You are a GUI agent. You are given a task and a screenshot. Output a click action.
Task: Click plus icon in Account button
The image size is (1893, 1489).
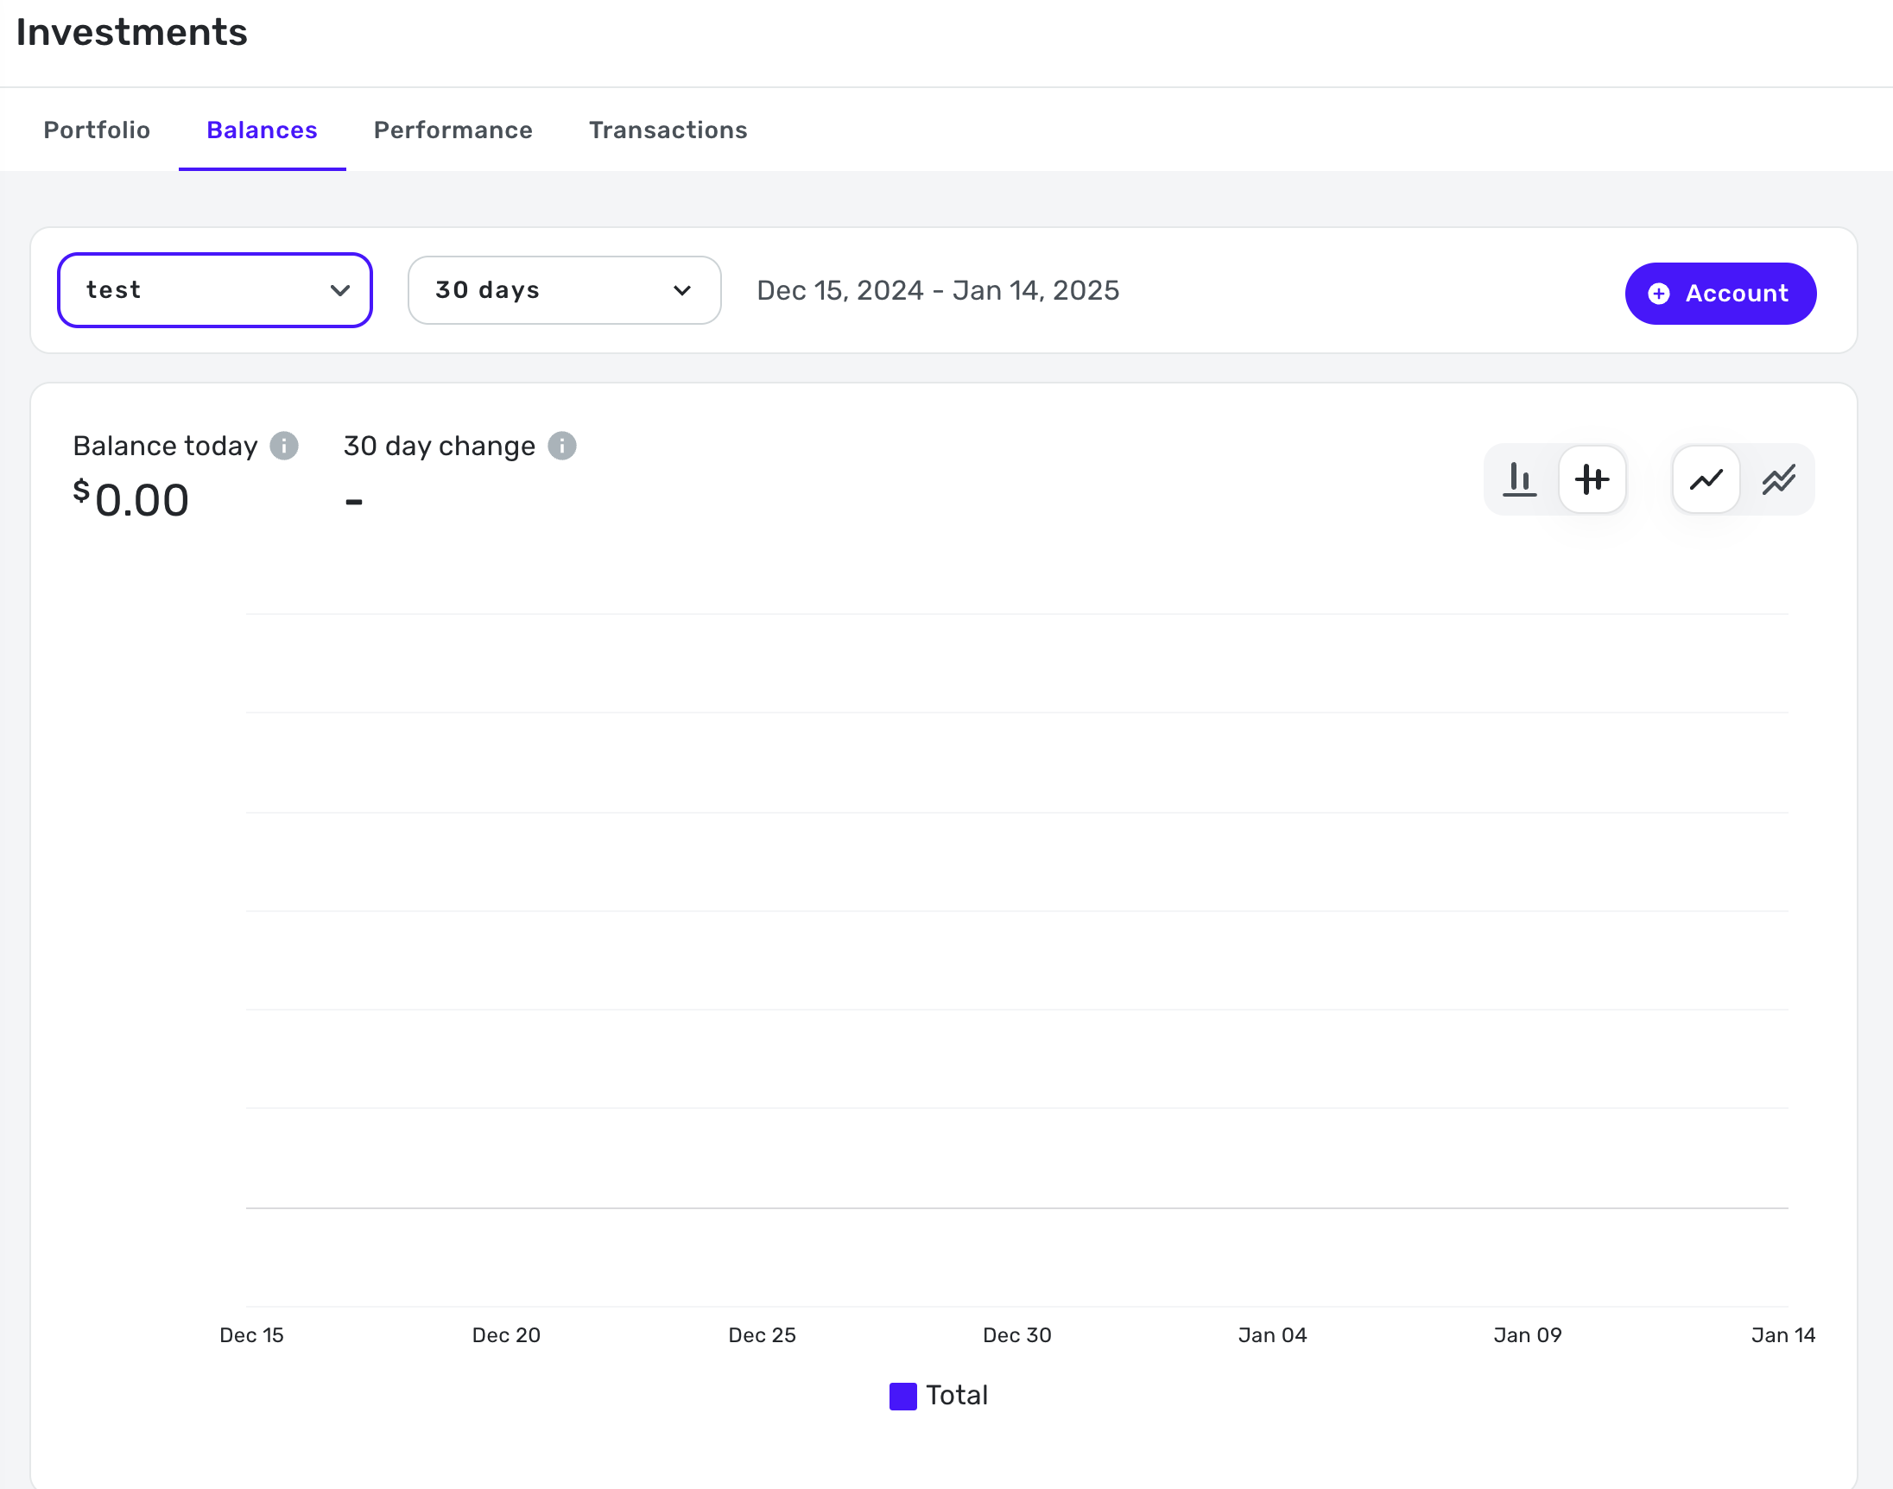point(1659,294)
